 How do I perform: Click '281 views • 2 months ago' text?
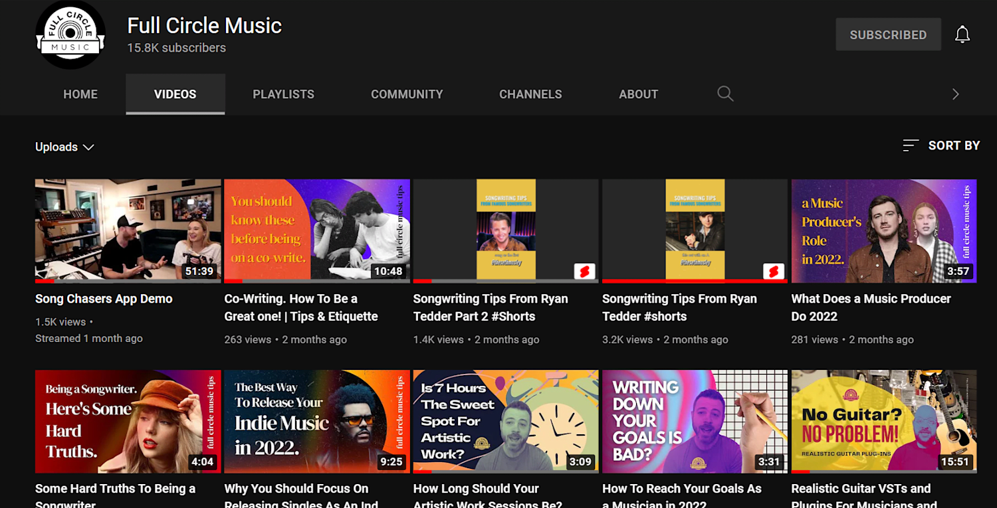coord(853,339)
